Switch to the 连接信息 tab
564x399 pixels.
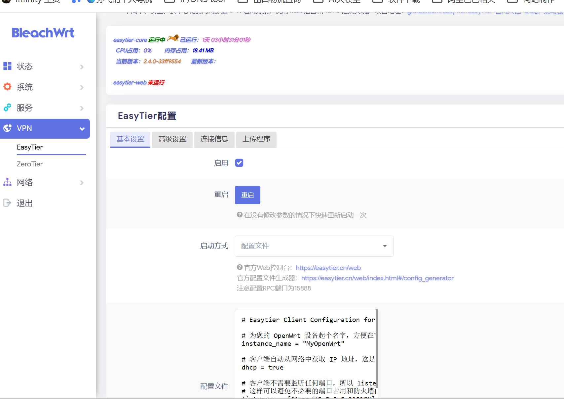coord(214,139)
